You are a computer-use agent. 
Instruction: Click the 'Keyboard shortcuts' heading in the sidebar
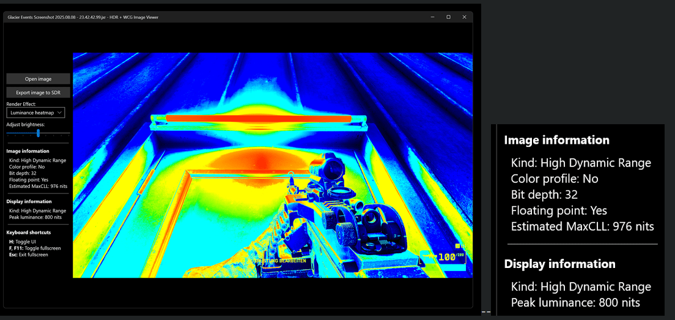click(x=28, y=233)
